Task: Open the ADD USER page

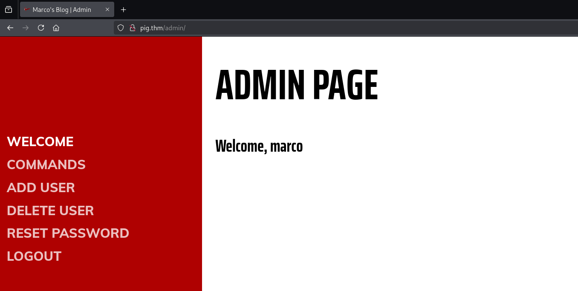Action: (x=41, y=187)
